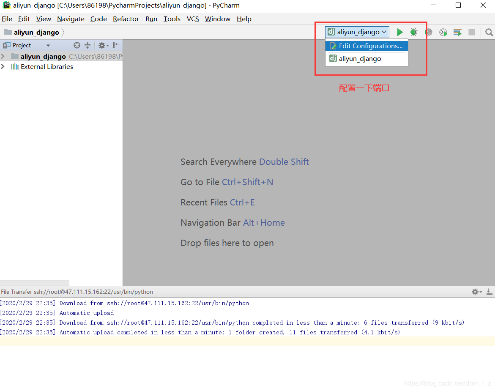Click the 'Navigation Bar Alt+Home' hint
The image size is (495, 391).
[232, 223]
